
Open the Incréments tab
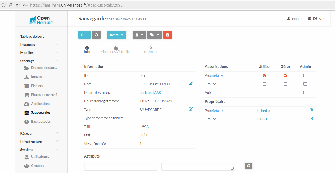click(151, 50)
